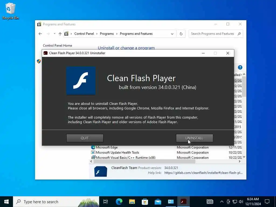Open Task View from the taskbar

106,202
